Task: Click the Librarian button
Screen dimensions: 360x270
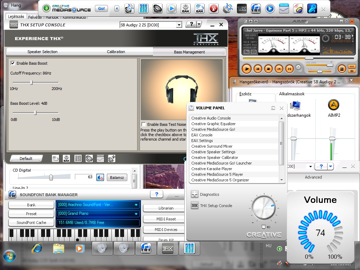Action: coord(166,208)
